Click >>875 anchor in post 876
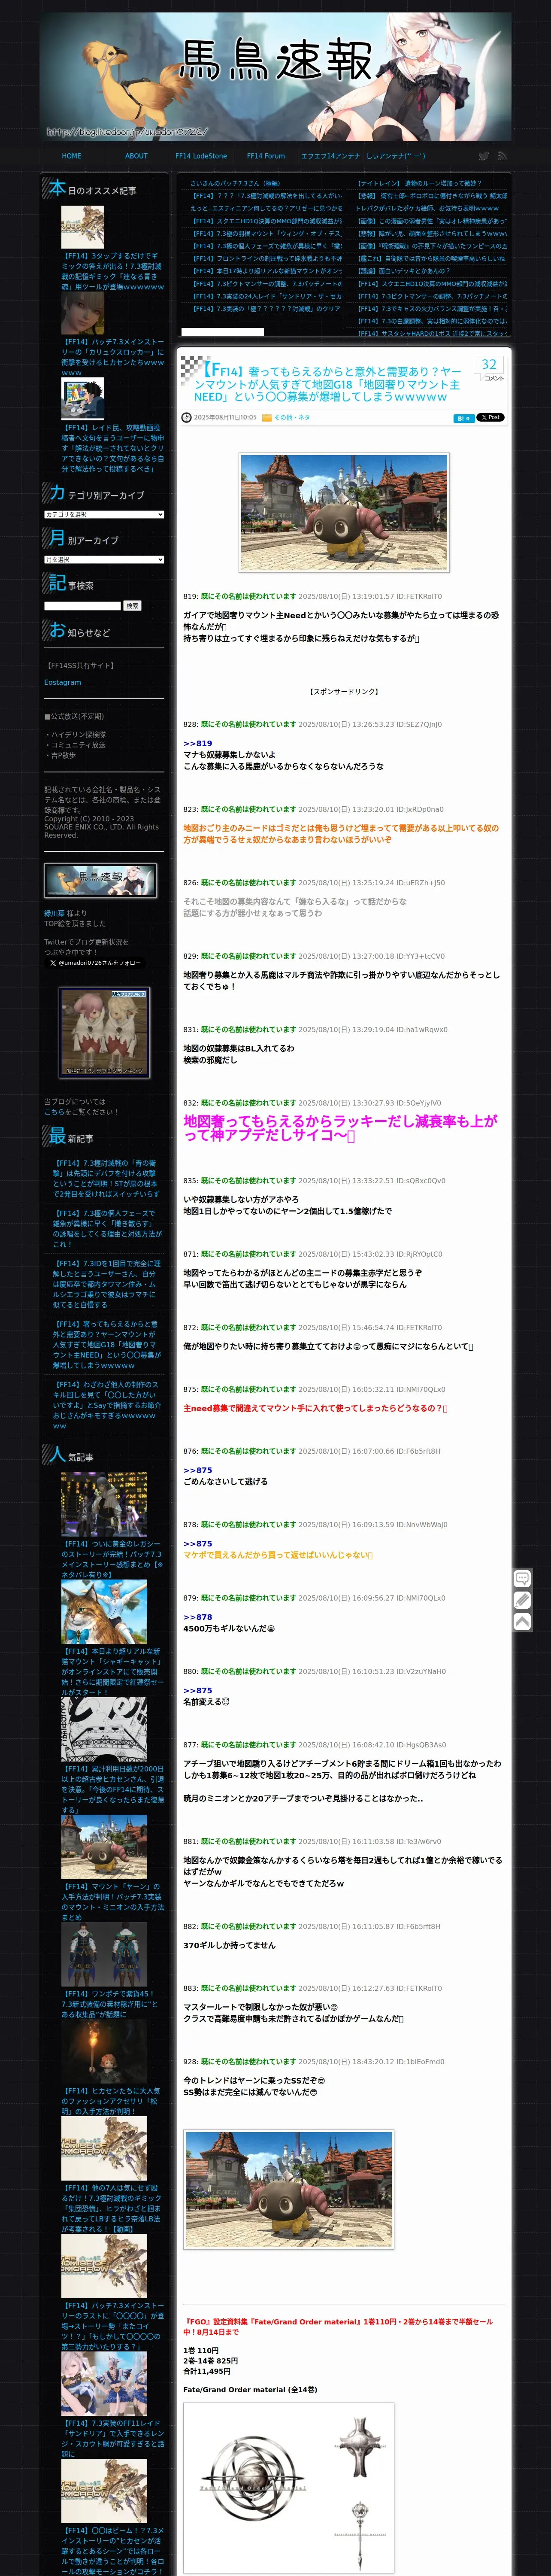This screenshot has height=2576, width=551. pyautogui.click(x=198, y=1470)
